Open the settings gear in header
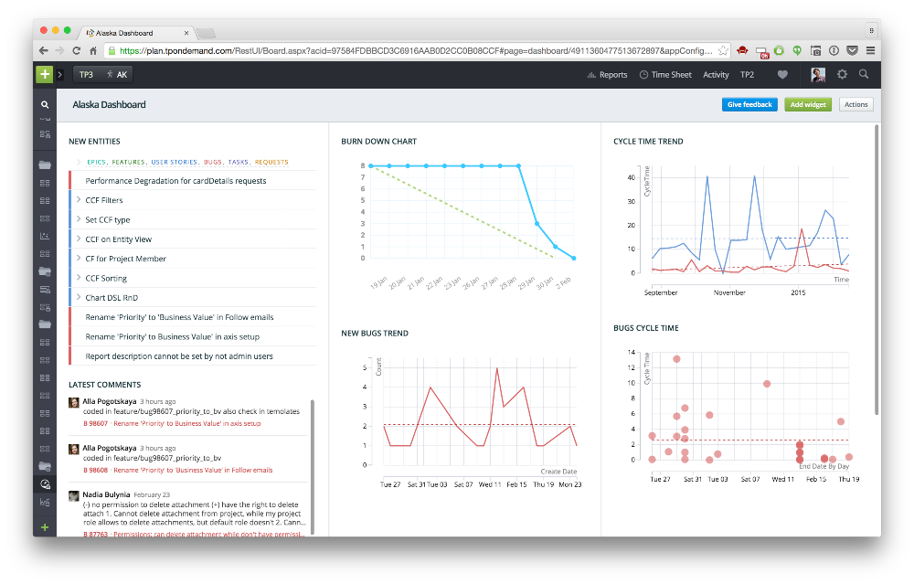This screenshot has height=584, width=914. pos(843,75)
